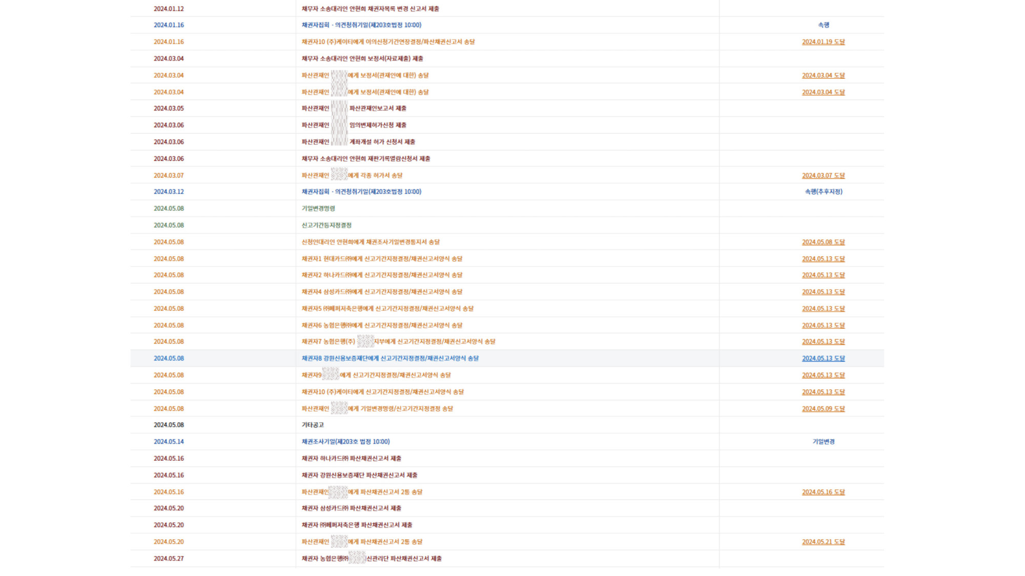Select the 채권조사기일변경통지서 송달 entry

point(371,242)
